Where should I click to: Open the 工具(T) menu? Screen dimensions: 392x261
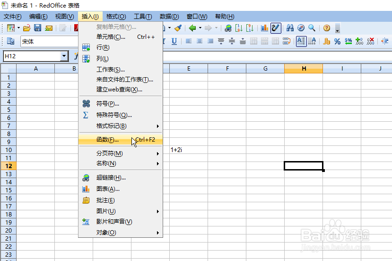pyautogui.click(x=143, y=17)
